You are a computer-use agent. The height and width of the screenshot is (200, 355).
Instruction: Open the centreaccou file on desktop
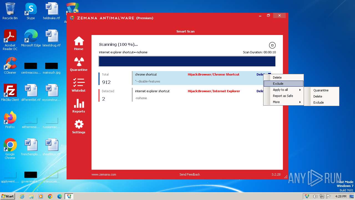tap(31, 68)
